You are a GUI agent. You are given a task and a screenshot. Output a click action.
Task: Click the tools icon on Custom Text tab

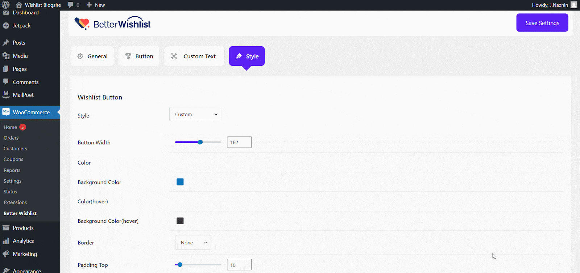174,56
